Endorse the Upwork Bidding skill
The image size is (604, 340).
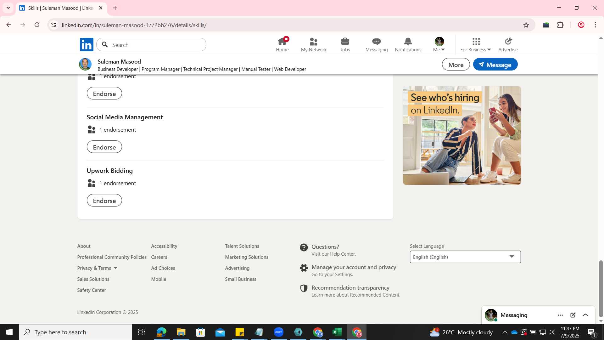tap(104, 201)
